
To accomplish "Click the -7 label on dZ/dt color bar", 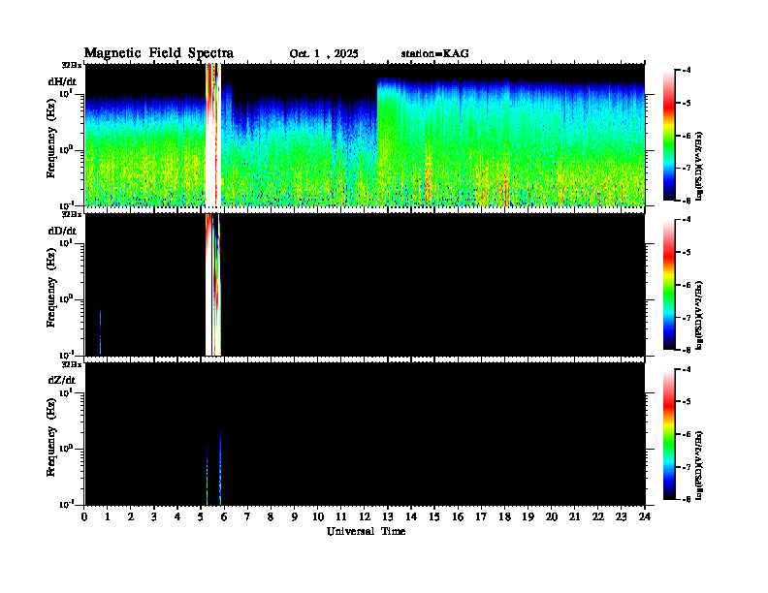I will [688, 467].
